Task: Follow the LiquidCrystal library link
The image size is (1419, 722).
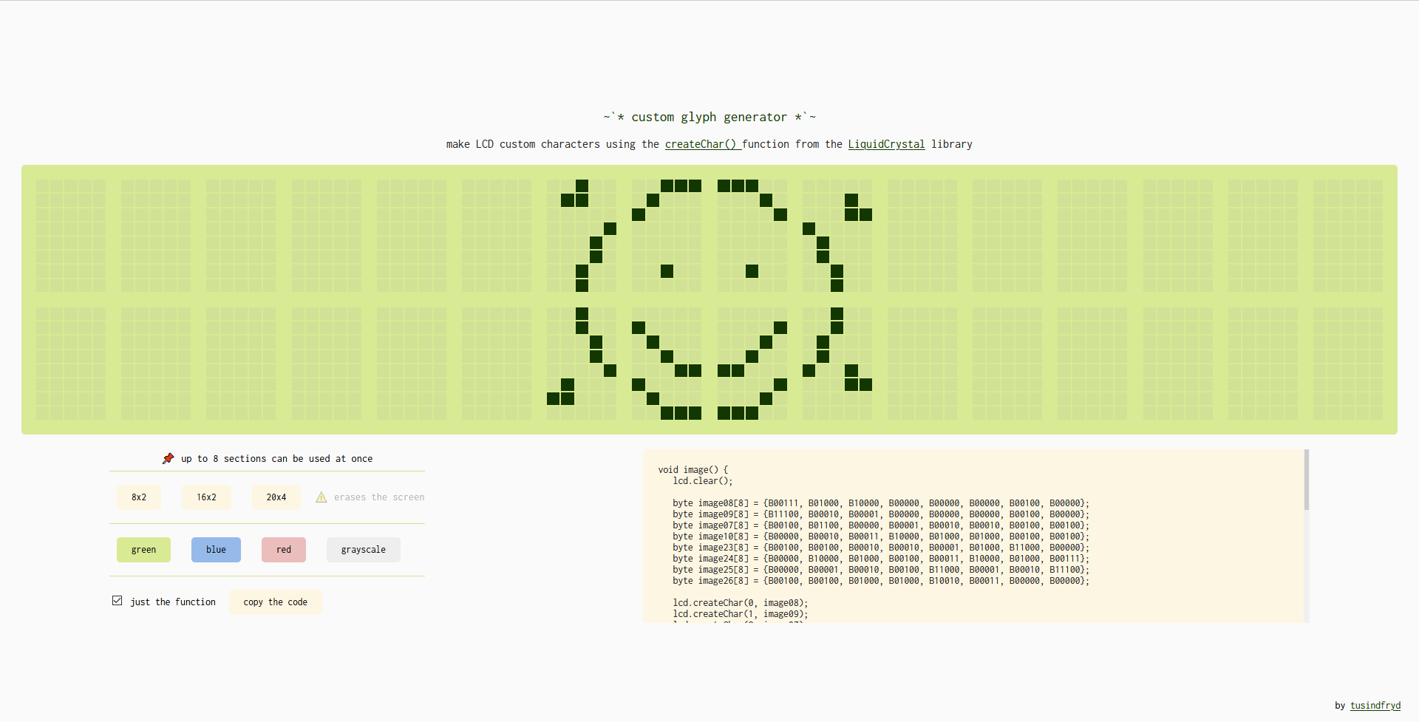Action: click(886, 144)
